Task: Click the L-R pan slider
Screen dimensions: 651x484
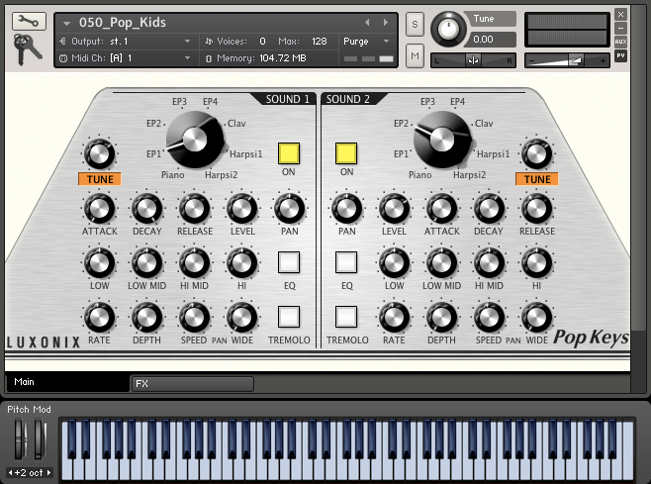Action: [473, 61]
